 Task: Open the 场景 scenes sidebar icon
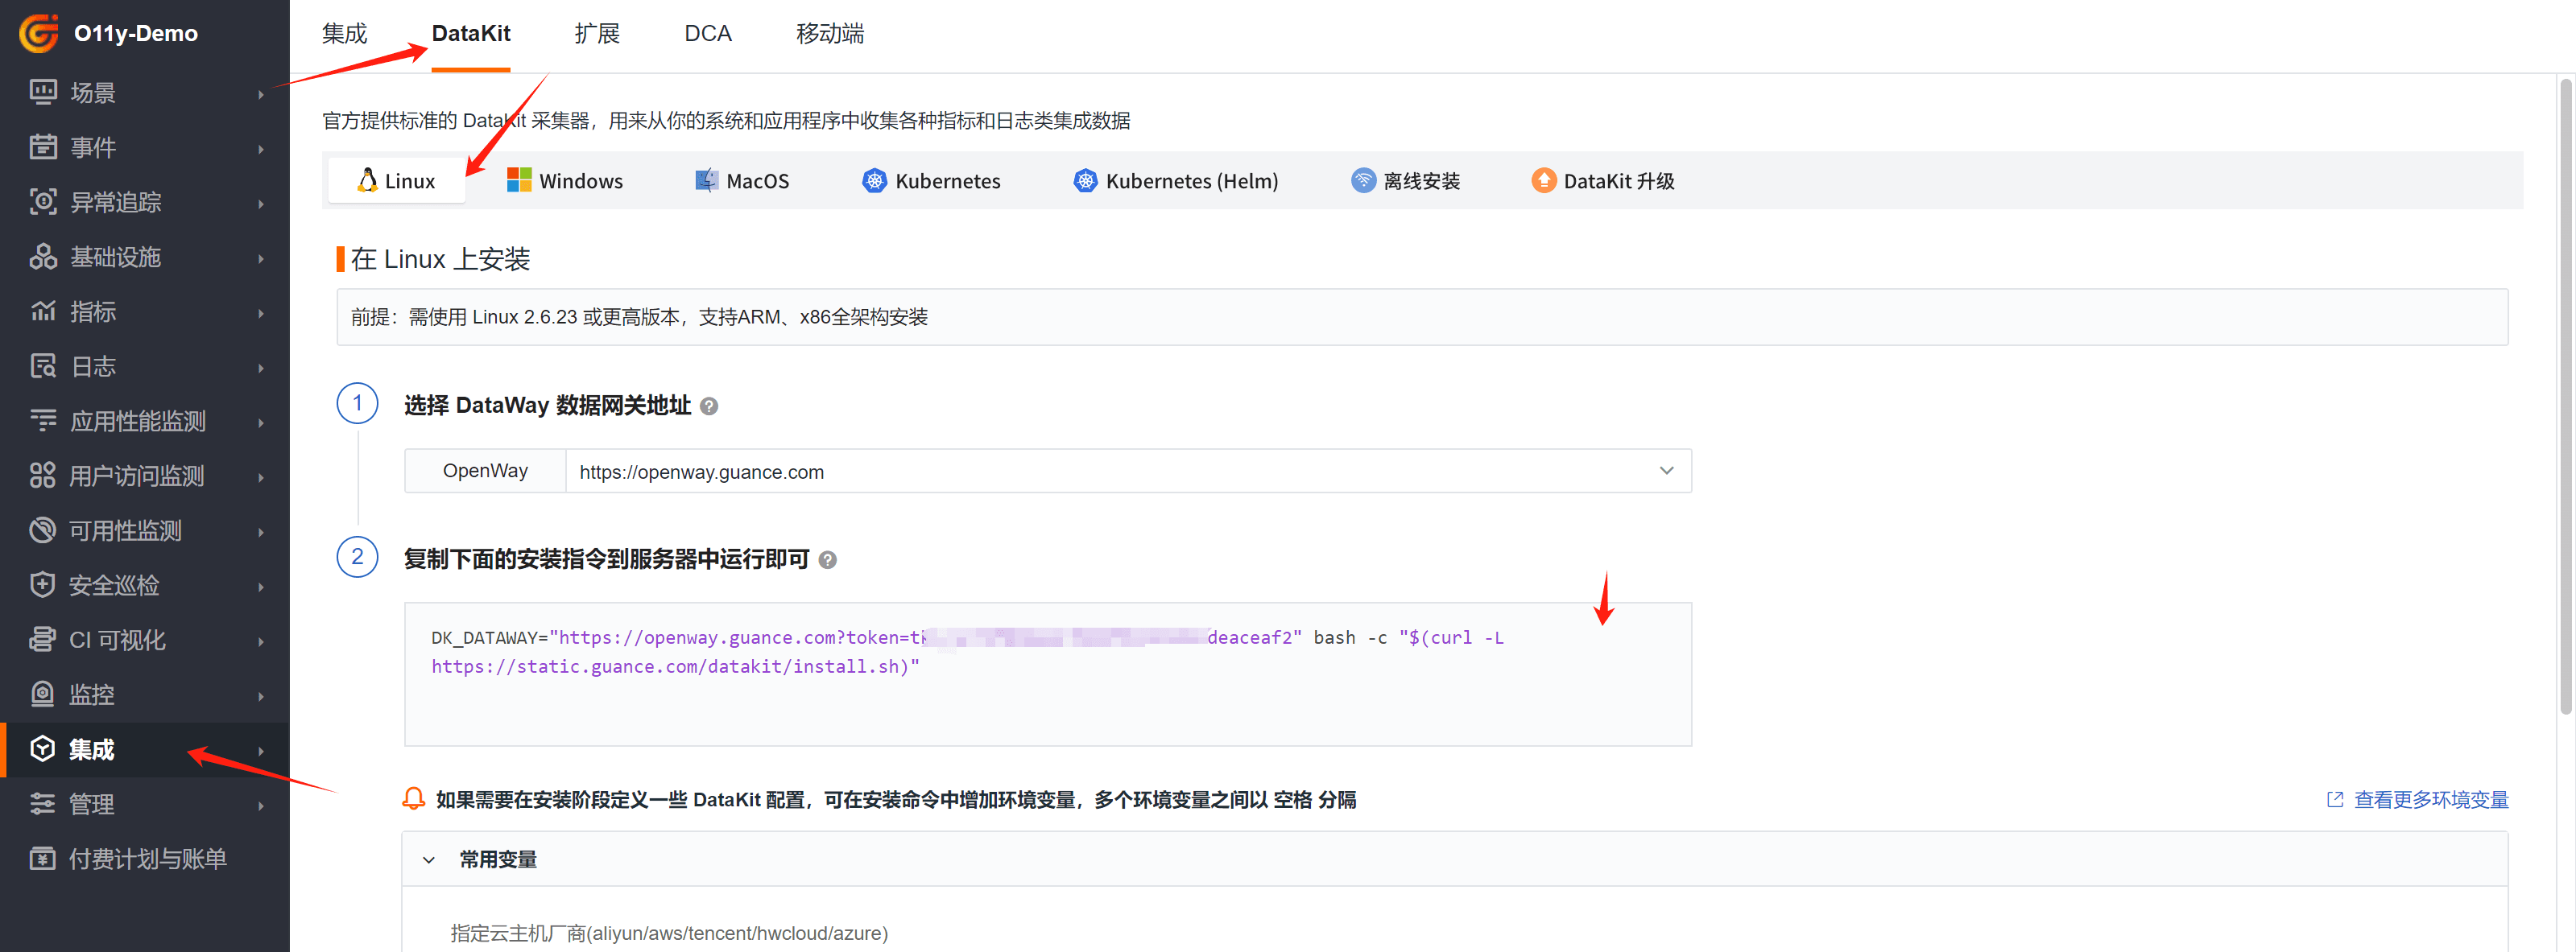43,93
